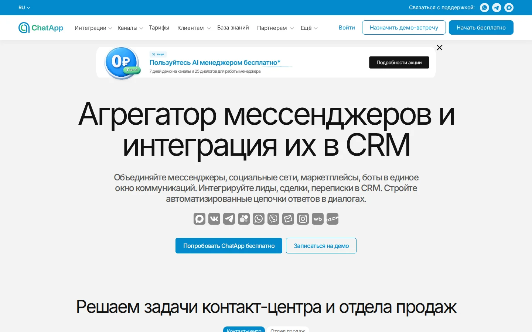
Task: Click the Viber icon under hero text
Action: [x=273, y=219]
